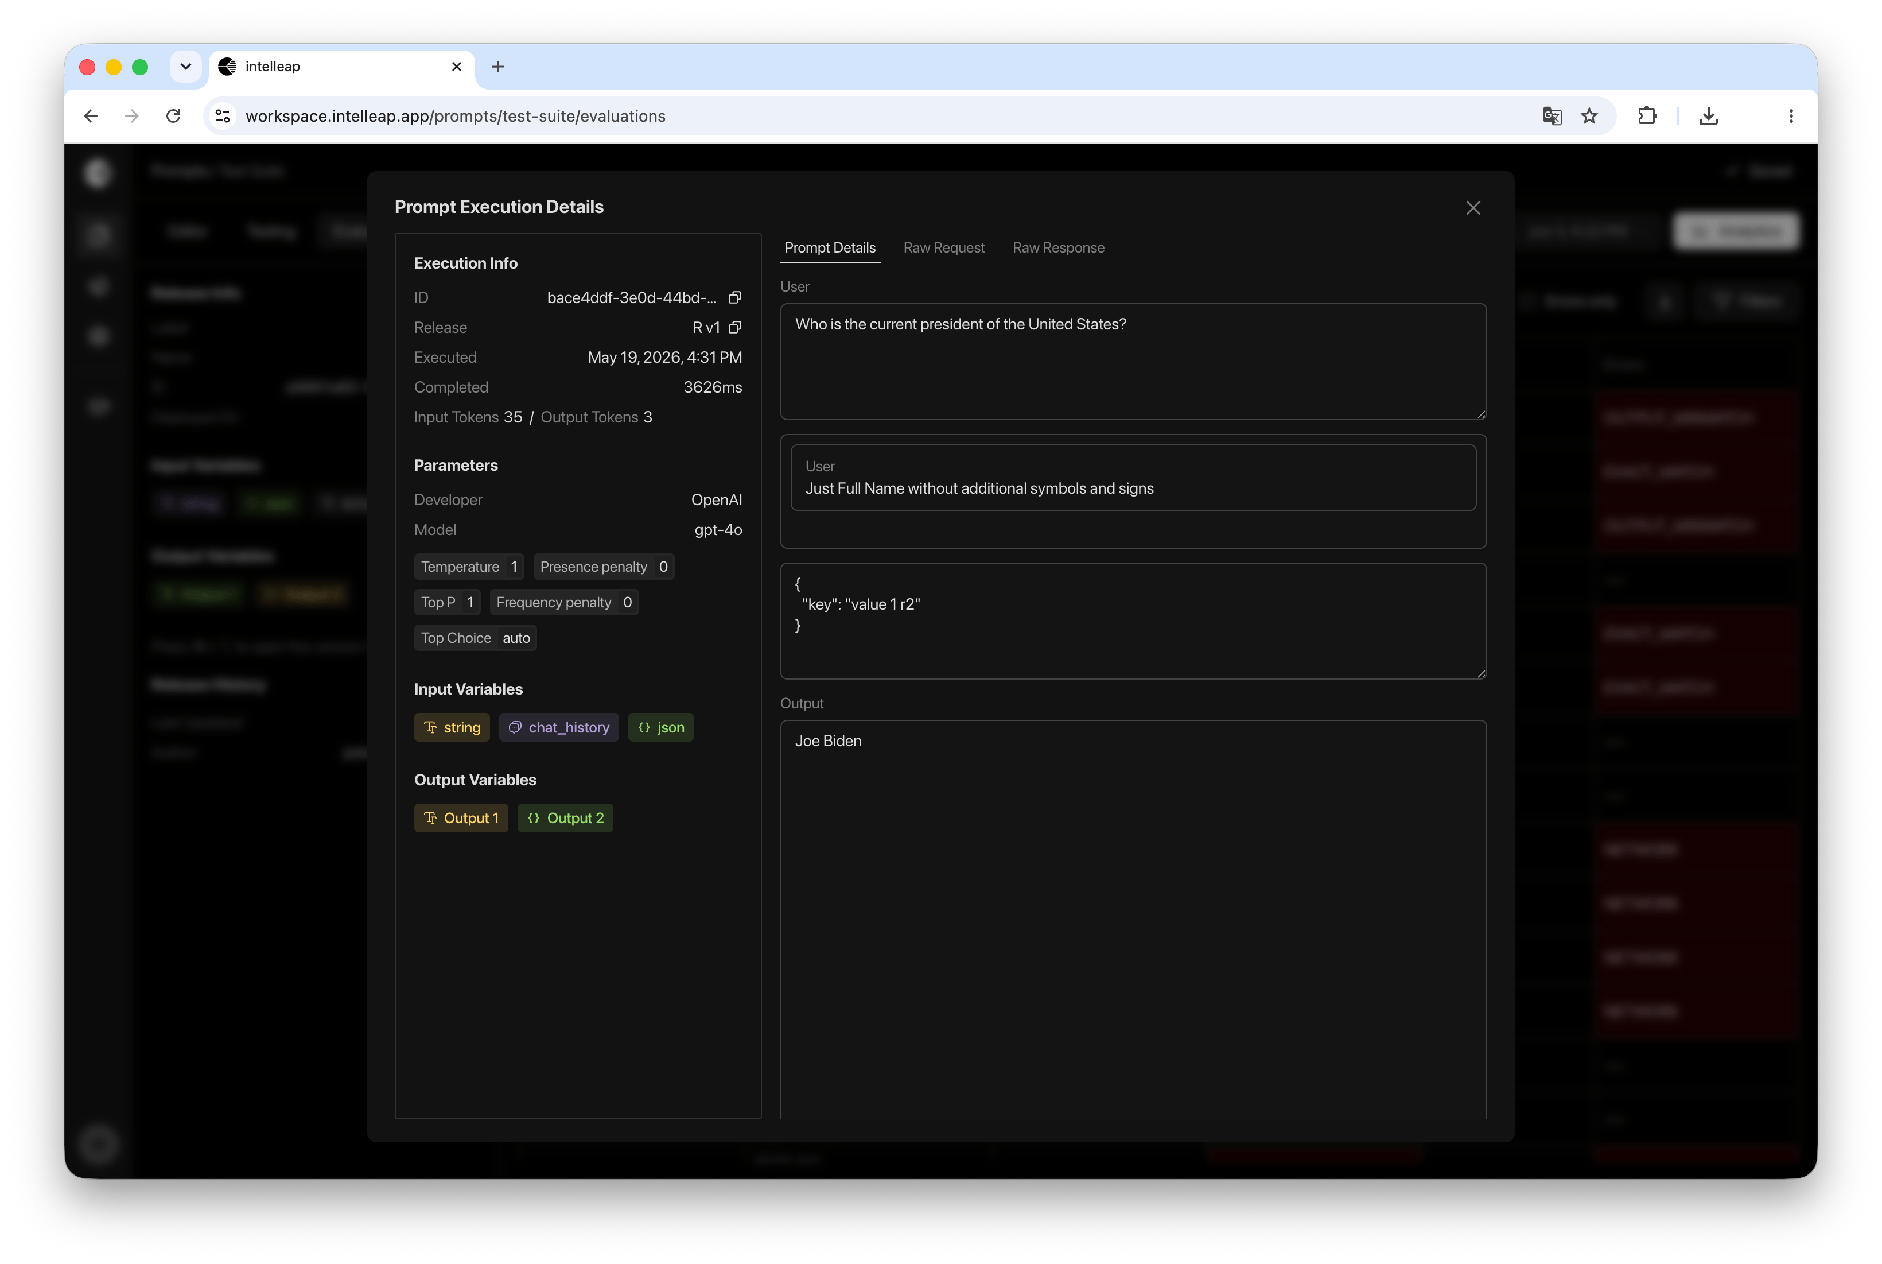
Task: Click the 3626ms completed value
Action: point(713,387)
